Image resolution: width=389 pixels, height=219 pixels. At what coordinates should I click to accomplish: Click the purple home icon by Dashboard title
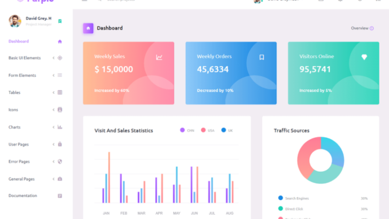[88, 28]
